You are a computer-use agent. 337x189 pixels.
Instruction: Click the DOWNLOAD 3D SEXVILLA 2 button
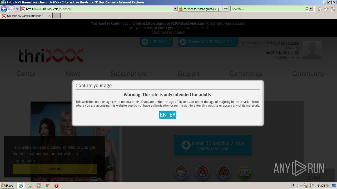pos(208,42)
